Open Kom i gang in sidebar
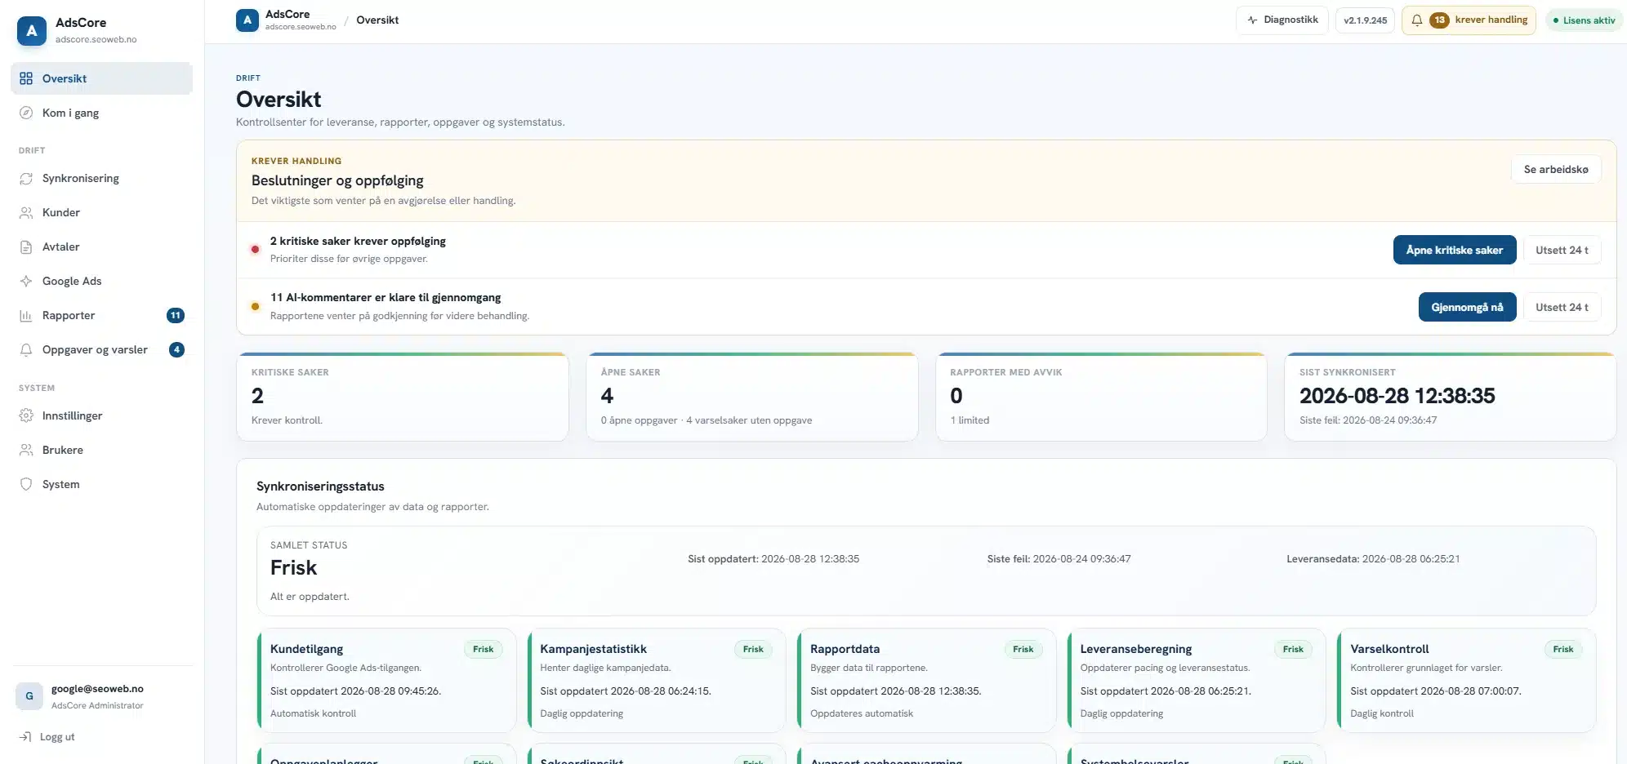This screenshot has width=1627, height=764. pyautogui.click(x=102, y=113)
